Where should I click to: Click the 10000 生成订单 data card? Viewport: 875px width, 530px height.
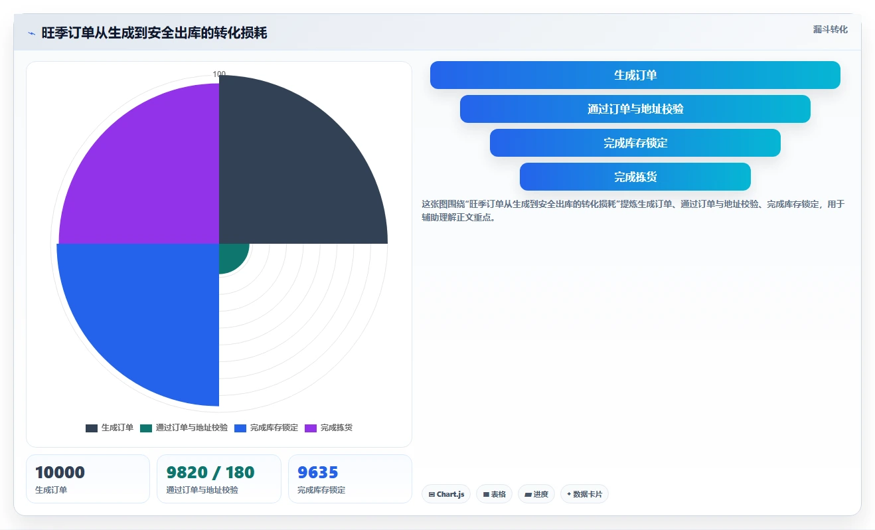pyautogui.click(x=88, y=479)
